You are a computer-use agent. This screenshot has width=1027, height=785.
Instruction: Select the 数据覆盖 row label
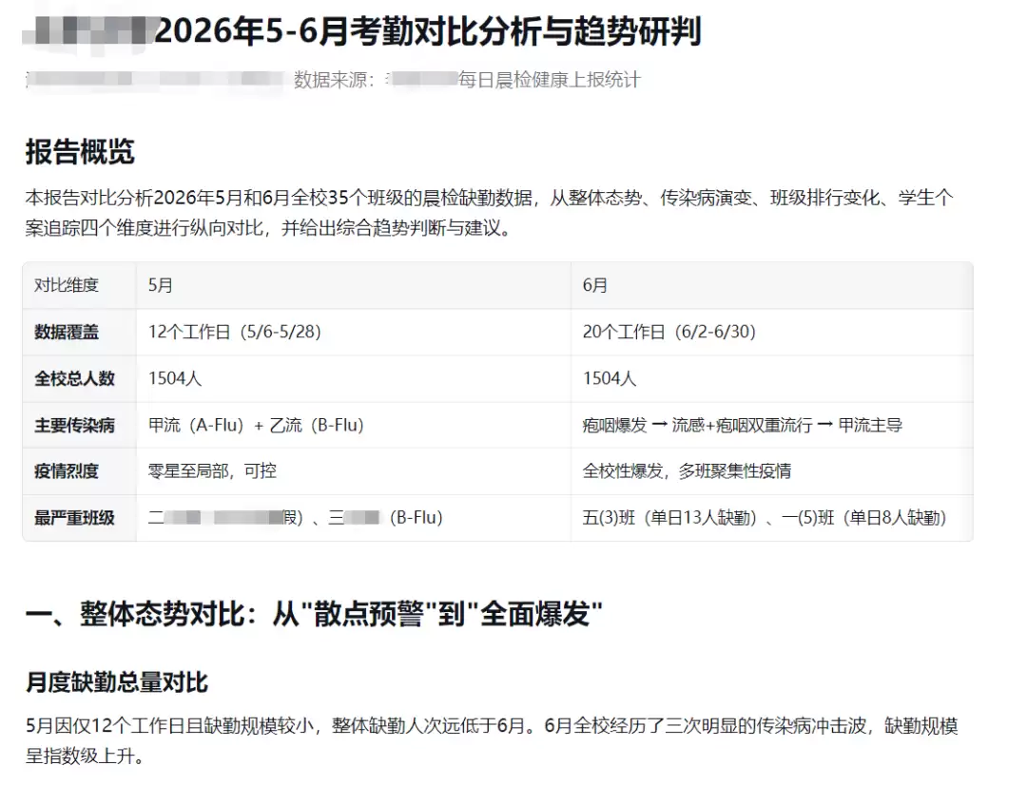(67, 332)
